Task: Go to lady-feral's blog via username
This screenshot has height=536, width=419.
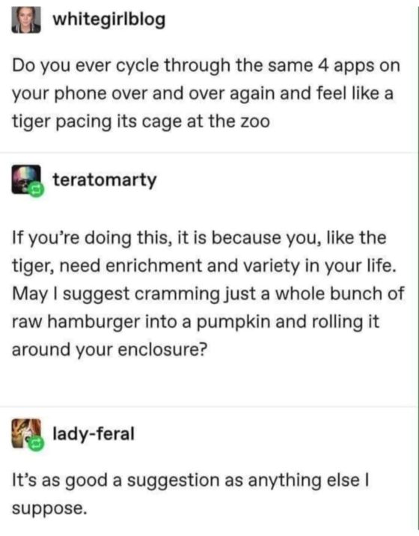Action: (94, 433)
